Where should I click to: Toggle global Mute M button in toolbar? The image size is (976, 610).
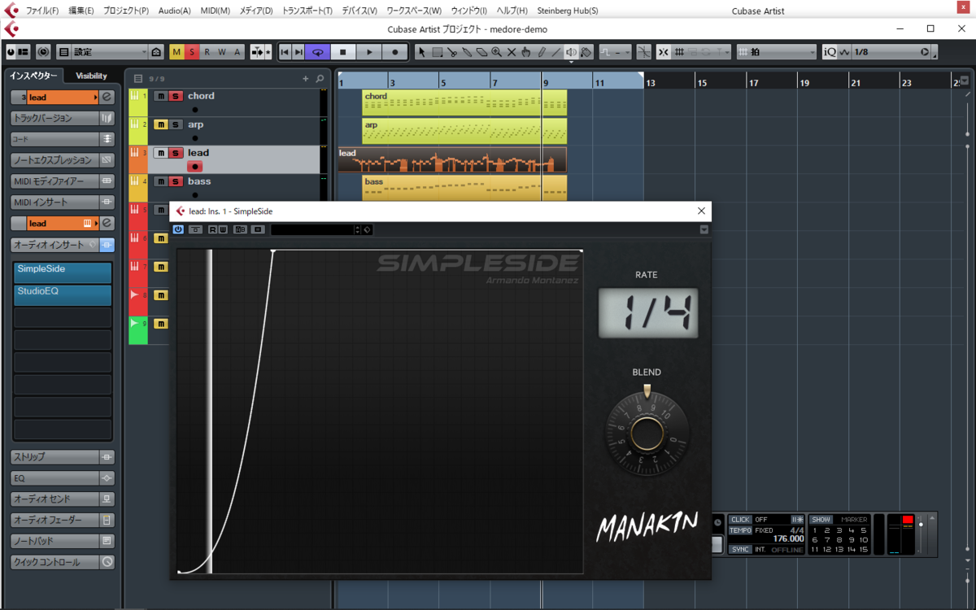tap(176, 52)
